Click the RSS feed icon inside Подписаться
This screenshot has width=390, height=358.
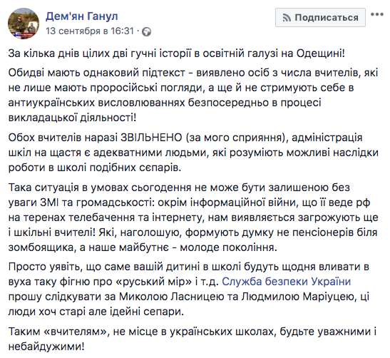coord(287,18)
